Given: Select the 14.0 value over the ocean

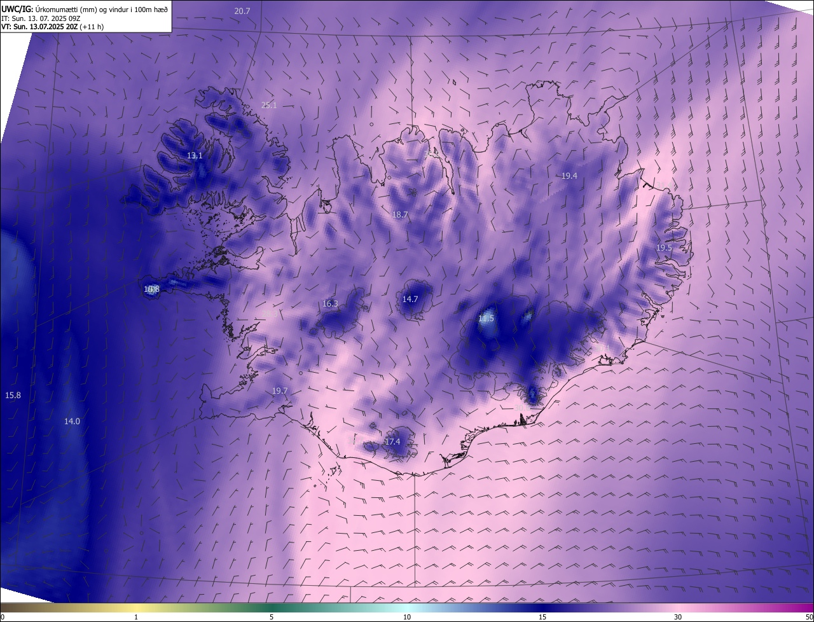Looking at the screenshot, I should (72, 422).
